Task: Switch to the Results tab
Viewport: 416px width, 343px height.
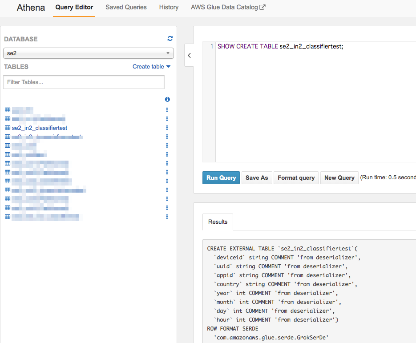Action: (x=218, y=222)
